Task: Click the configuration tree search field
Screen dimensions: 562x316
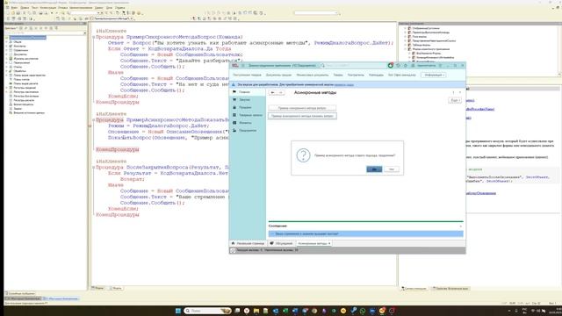Action: tap(44, 33)
